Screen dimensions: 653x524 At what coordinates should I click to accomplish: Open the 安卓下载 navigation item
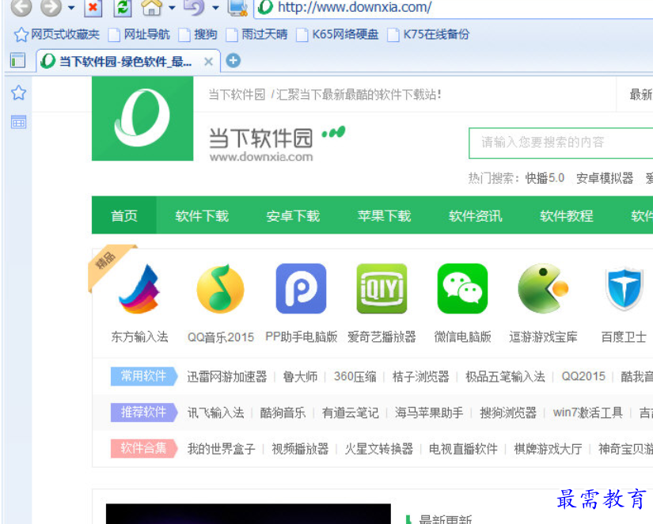click(293, 215)
